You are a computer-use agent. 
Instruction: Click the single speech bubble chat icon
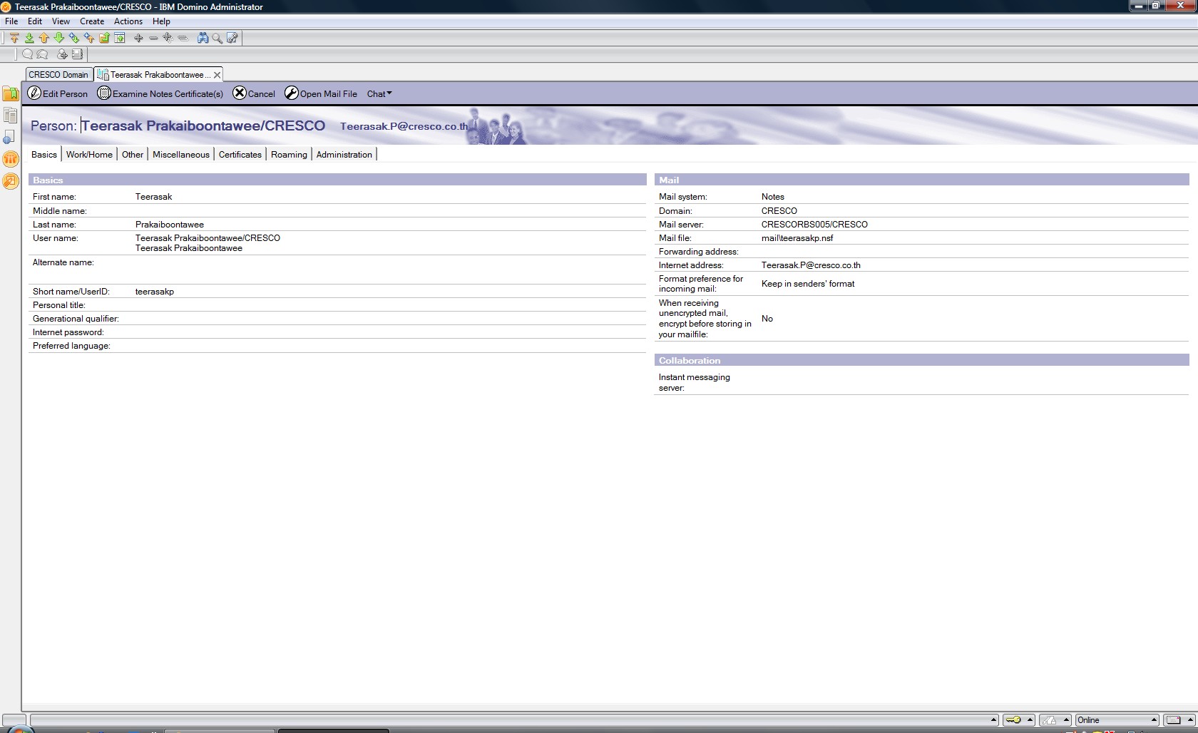coord(28,54)
